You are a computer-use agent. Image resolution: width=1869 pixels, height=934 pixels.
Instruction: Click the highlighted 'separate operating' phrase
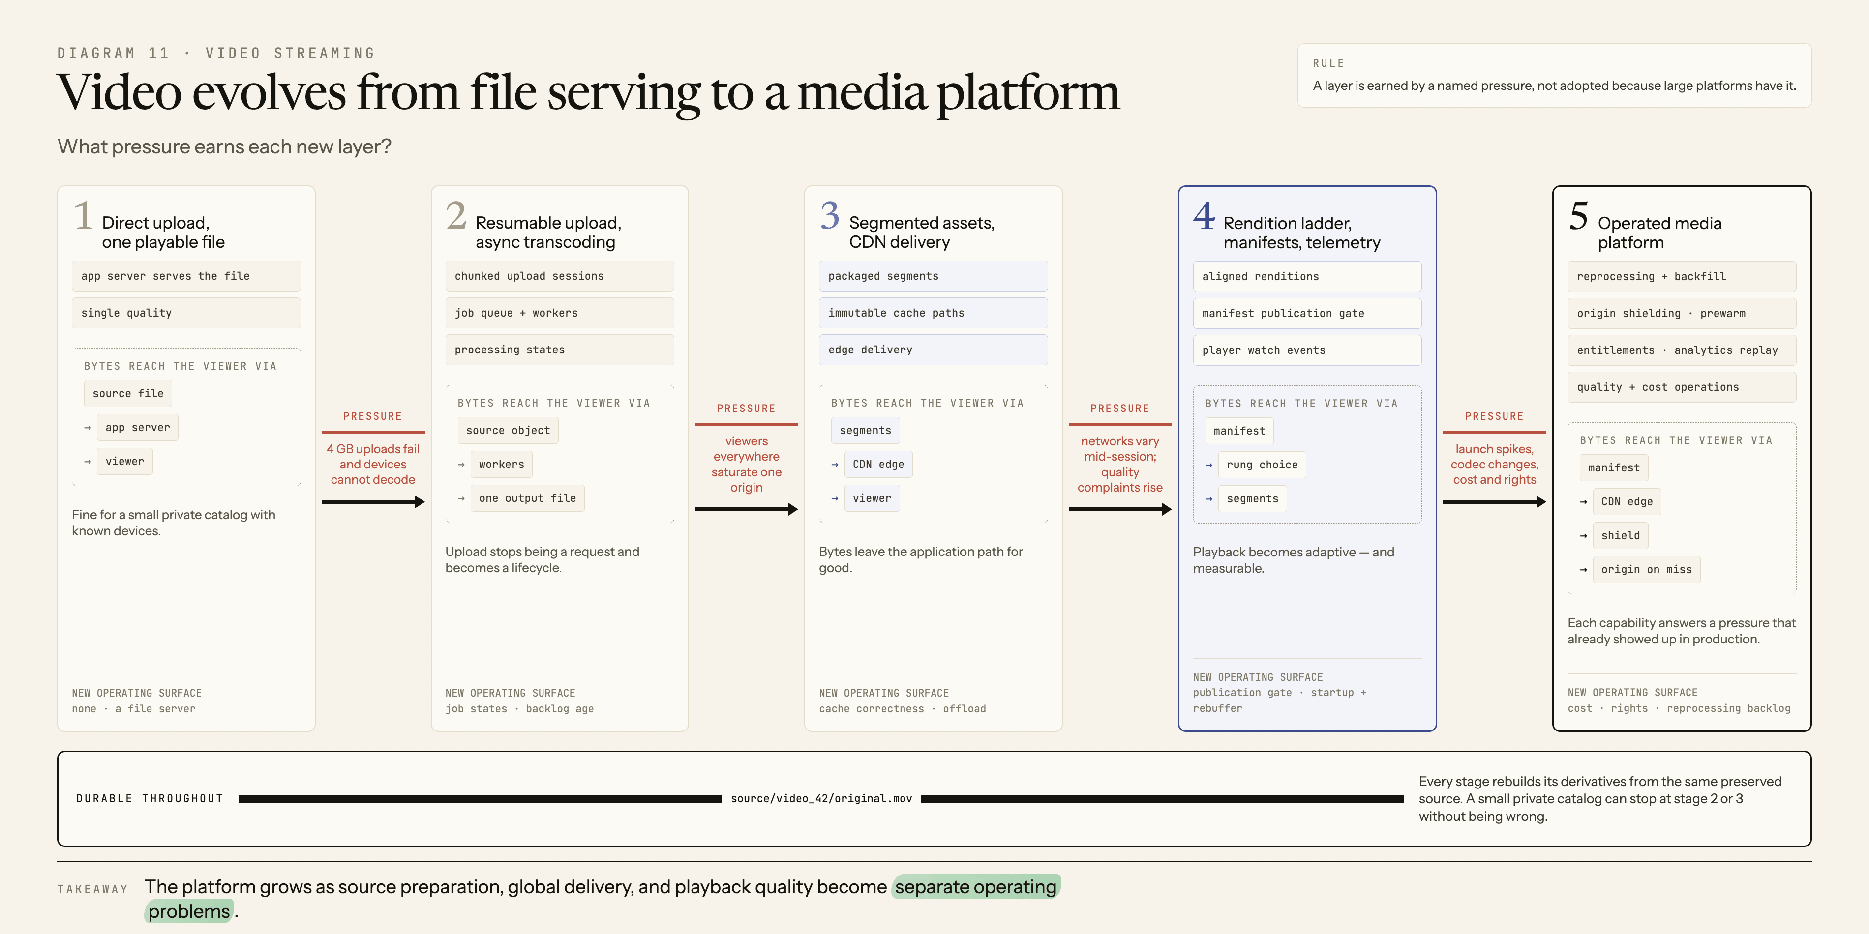(975, 887)
